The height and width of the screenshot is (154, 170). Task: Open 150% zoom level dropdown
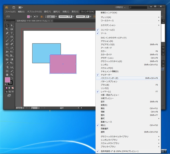click(23, 108)
